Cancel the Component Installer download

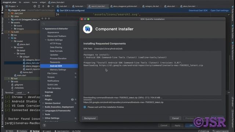[x=176, y=118]
